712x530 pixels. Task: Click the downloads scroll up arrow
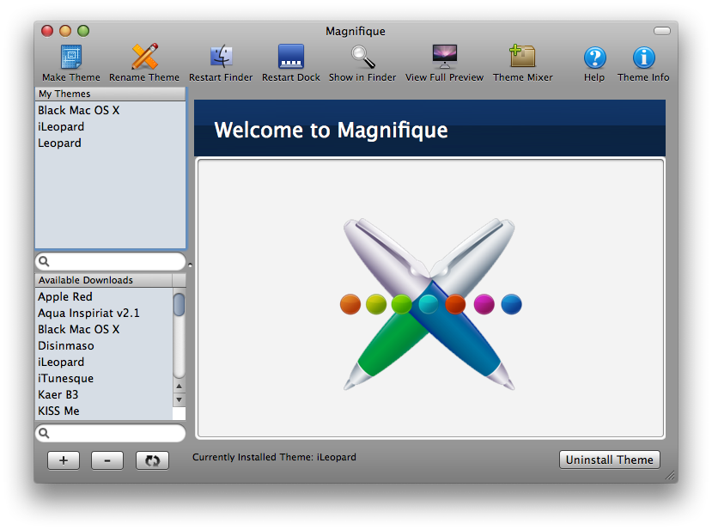coord(180,387)
